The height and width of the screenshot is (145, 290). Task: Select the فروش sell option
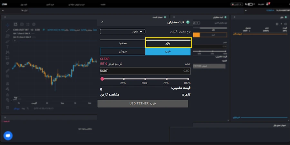(x=123, y=52)
